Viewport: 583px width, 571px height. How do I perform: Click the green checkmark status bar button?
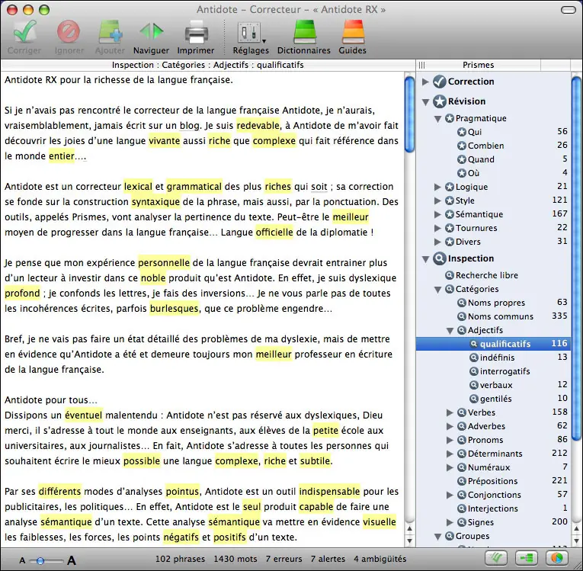496,558
